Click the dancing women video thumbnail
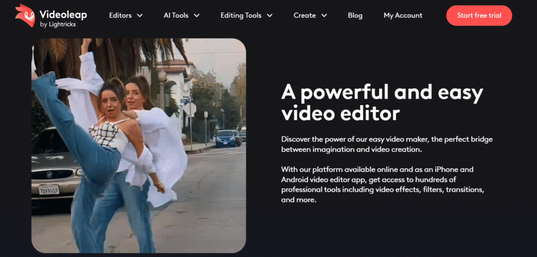The height and width of the screenshot is (257, 537). [138, 146]
